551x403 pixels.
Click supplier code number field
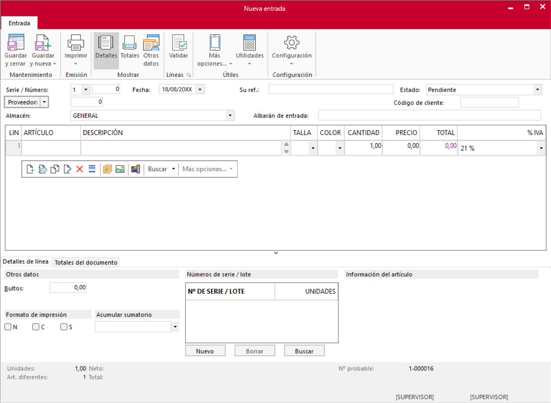(87, 102)
